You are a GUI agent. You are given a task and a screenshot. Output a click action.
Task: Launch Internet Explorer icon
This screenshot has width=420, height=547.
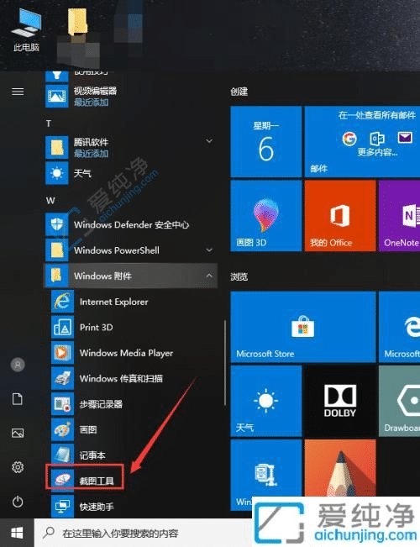coord(62,302)
